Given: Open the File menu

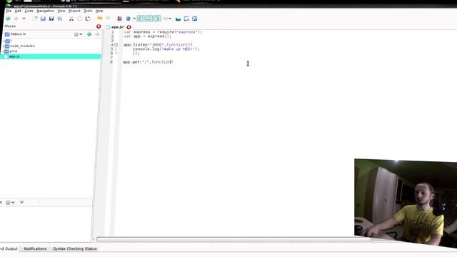Looking at the screenshot, I should coord(9,11).
